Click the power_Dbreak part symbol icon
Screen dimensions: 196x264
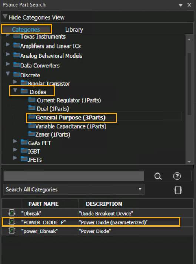tap(11, 231)
